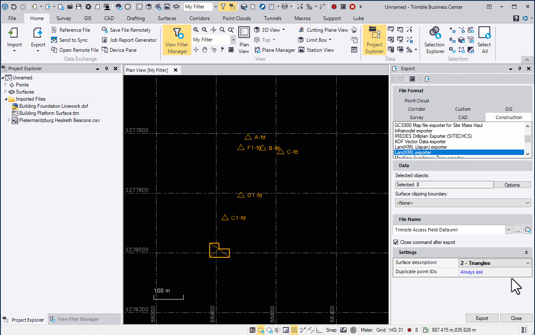Image resolution: width=535 pixels, height=335 pixels.
Task: Click the Options button
Action: [512, 185]
